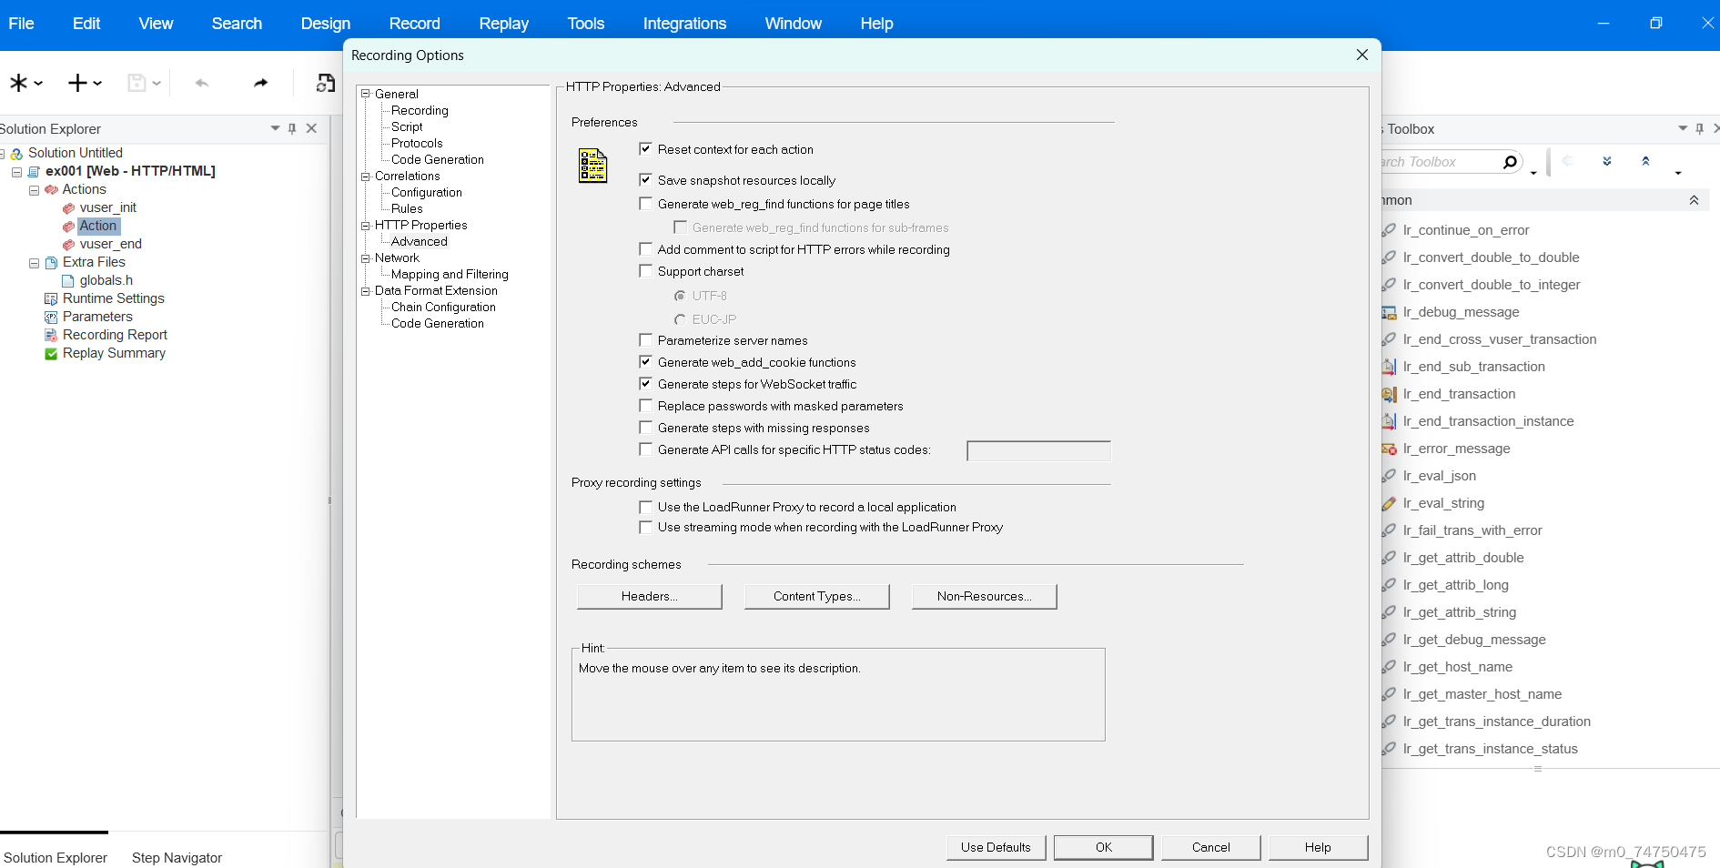
Task: Click the new script asterisk icon
Action: (19, 83)
